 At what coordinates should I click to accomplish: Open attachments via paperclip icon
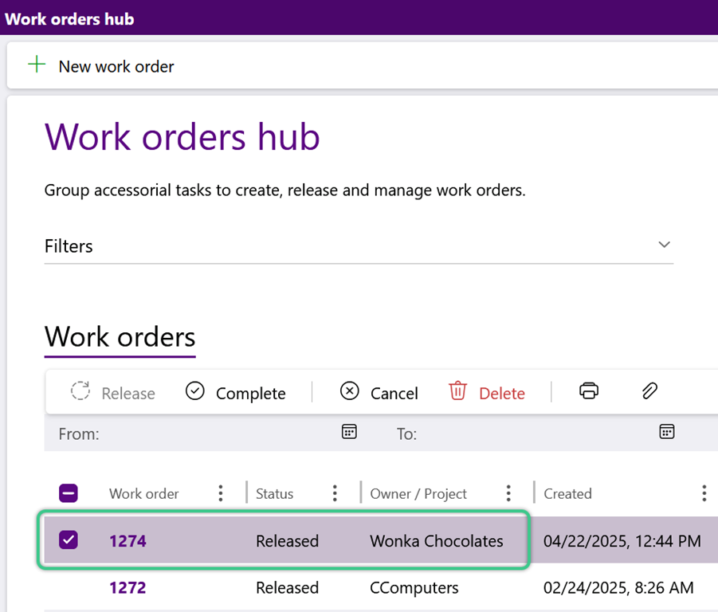point(649,391)
